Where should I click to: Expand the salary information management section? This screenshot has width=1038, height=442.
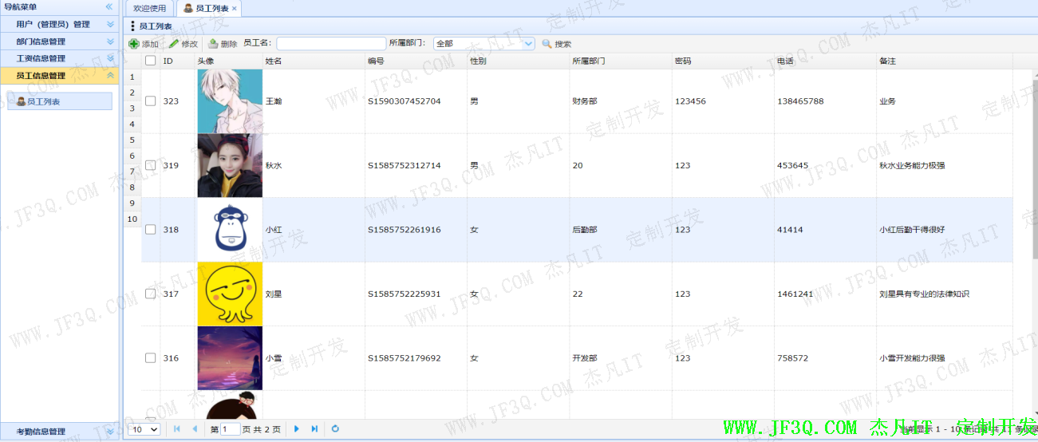[110, 58]
